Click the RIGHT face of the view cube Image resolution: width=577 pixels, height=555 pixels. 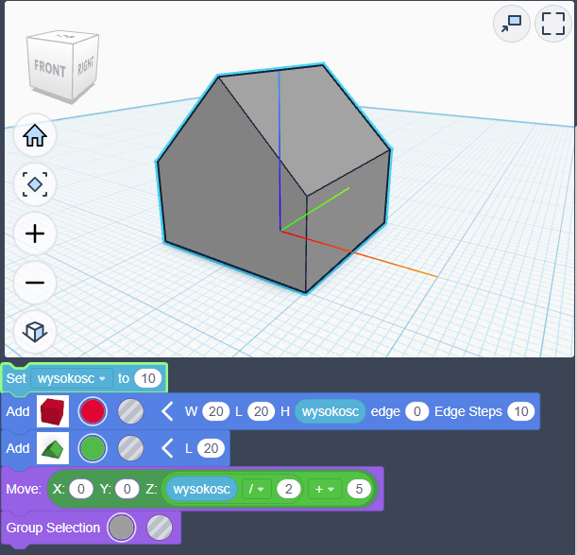[86, 65]
